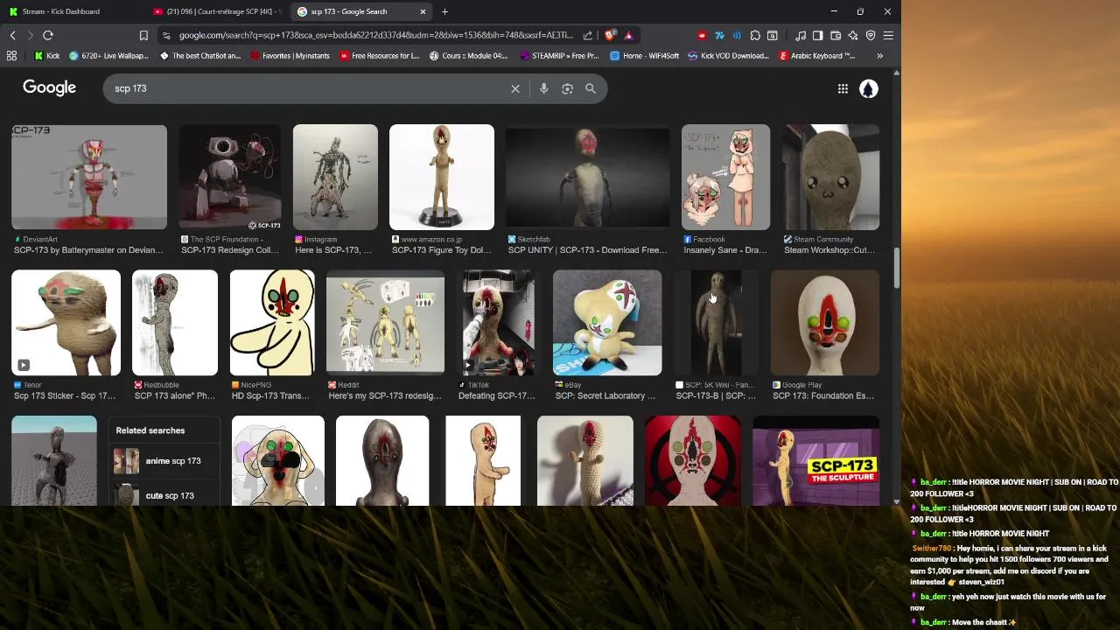The width and height of the screenshot is (1120, 630).
Task: Open the eBay SCP Secret Laboratory plush image
Action: point(607,323)
